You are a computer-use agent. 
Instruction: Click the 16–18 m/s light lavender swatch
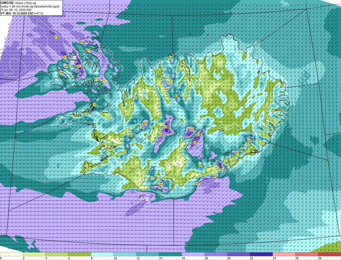(x=193, y=254)
